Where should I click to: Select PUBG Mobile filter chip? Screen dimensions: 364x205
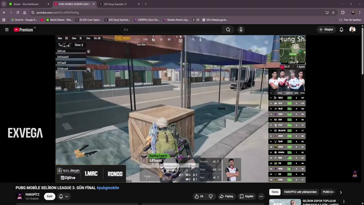coord(329,192)
